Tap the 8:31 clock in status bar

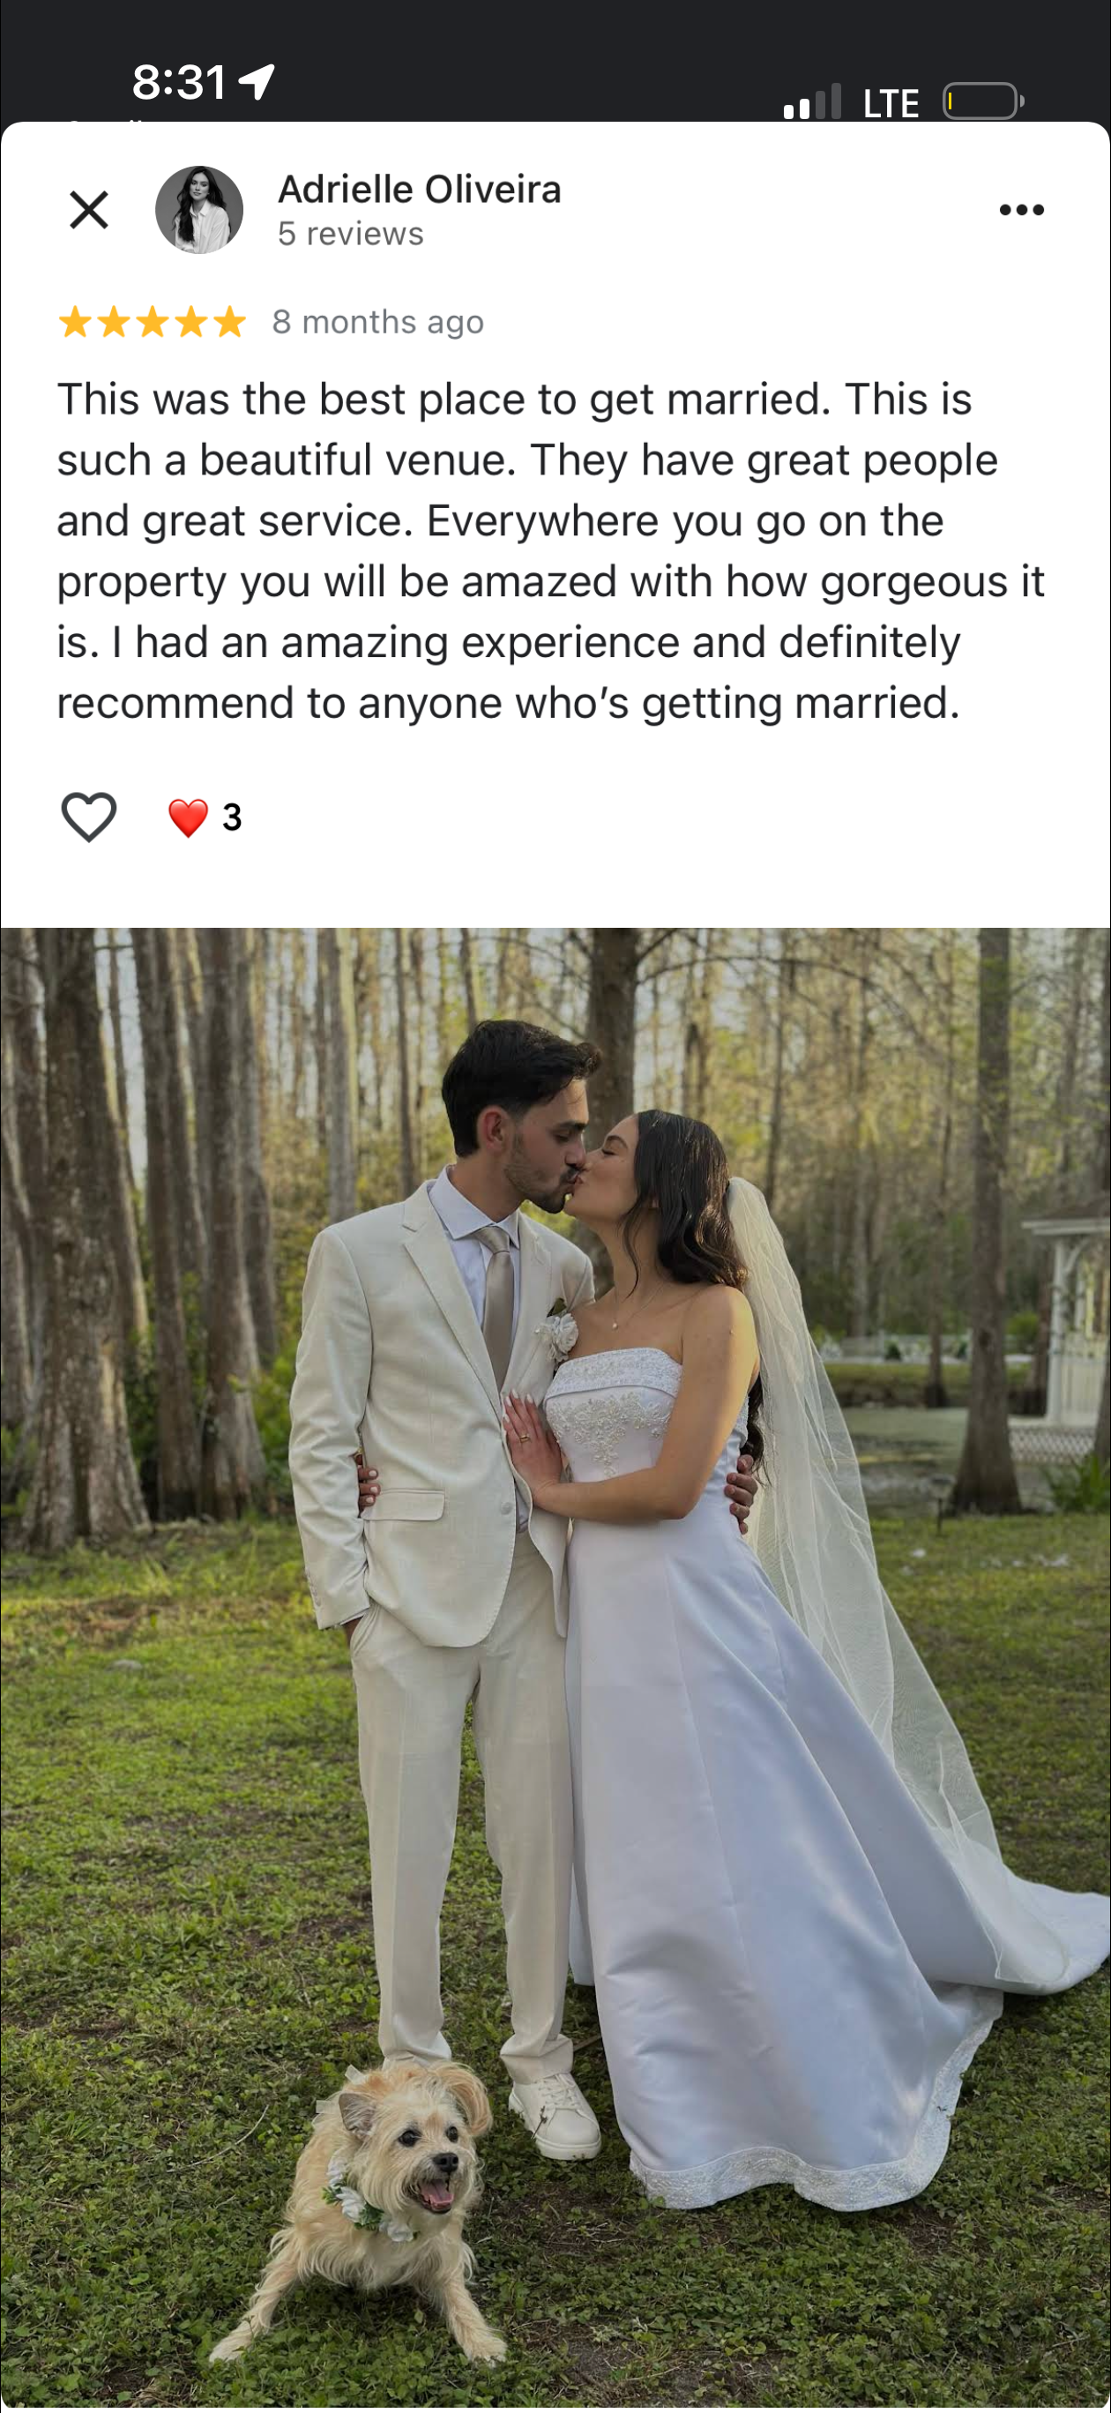tap(179, 82)
